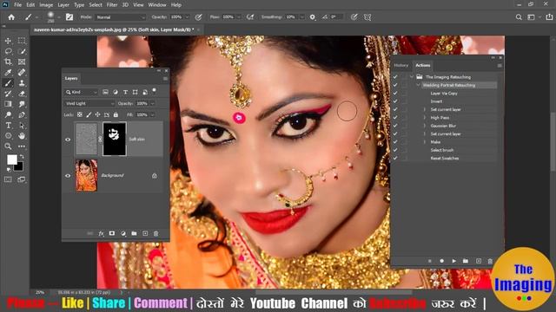Image resolution: width=556 pixels, height=312 pixels.
Task: Select the Gradient tool
Action: [8, 104]
